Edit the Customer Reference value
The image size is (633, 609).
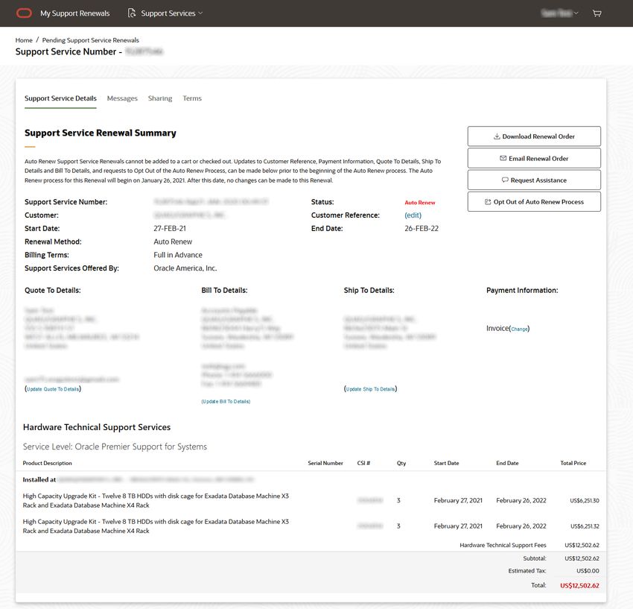(413, 215)
